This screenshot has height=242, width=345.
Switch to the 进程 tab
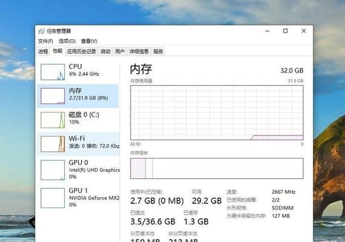coord(43,51)
